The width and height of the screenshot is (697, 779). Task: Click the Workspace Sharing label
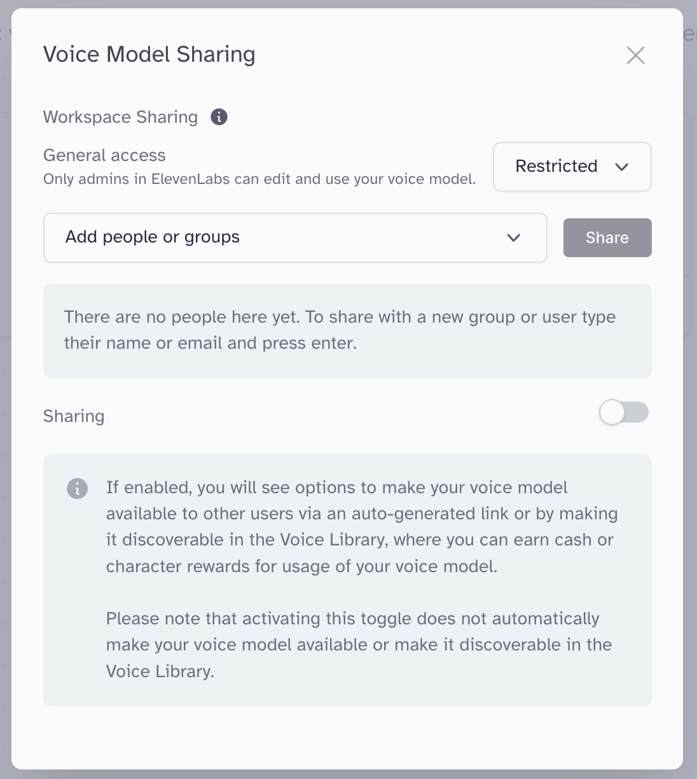pyautogui.click(x=120, y=117)
